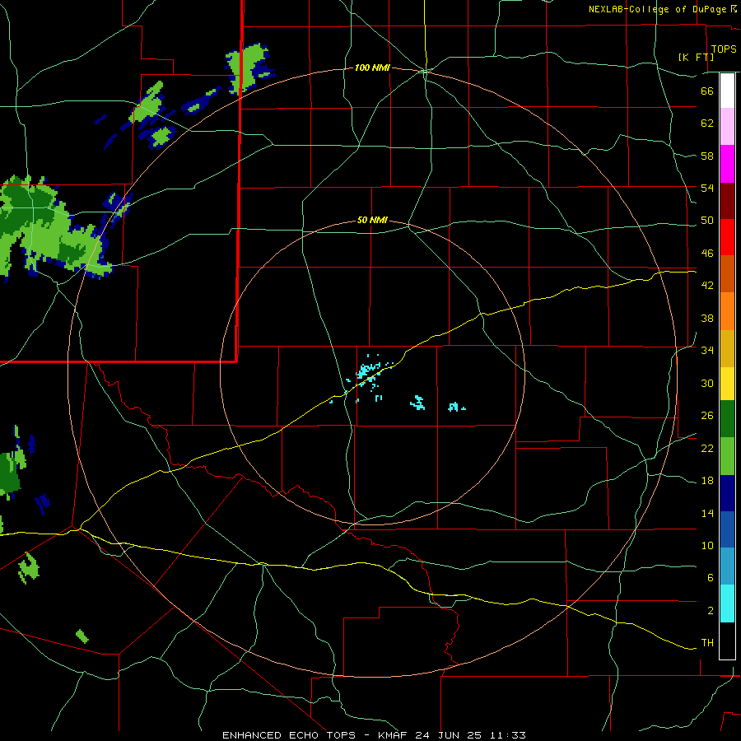Click the '100 NMI' range ring label

tap(372, 68)
